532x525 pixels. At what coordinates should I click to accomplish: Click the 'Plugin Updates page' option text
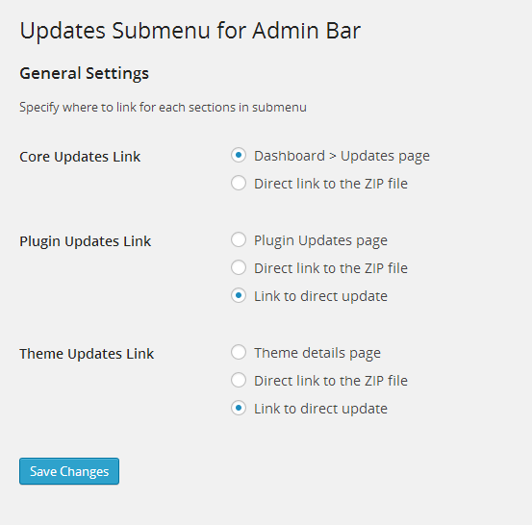(x=320, y=240)
